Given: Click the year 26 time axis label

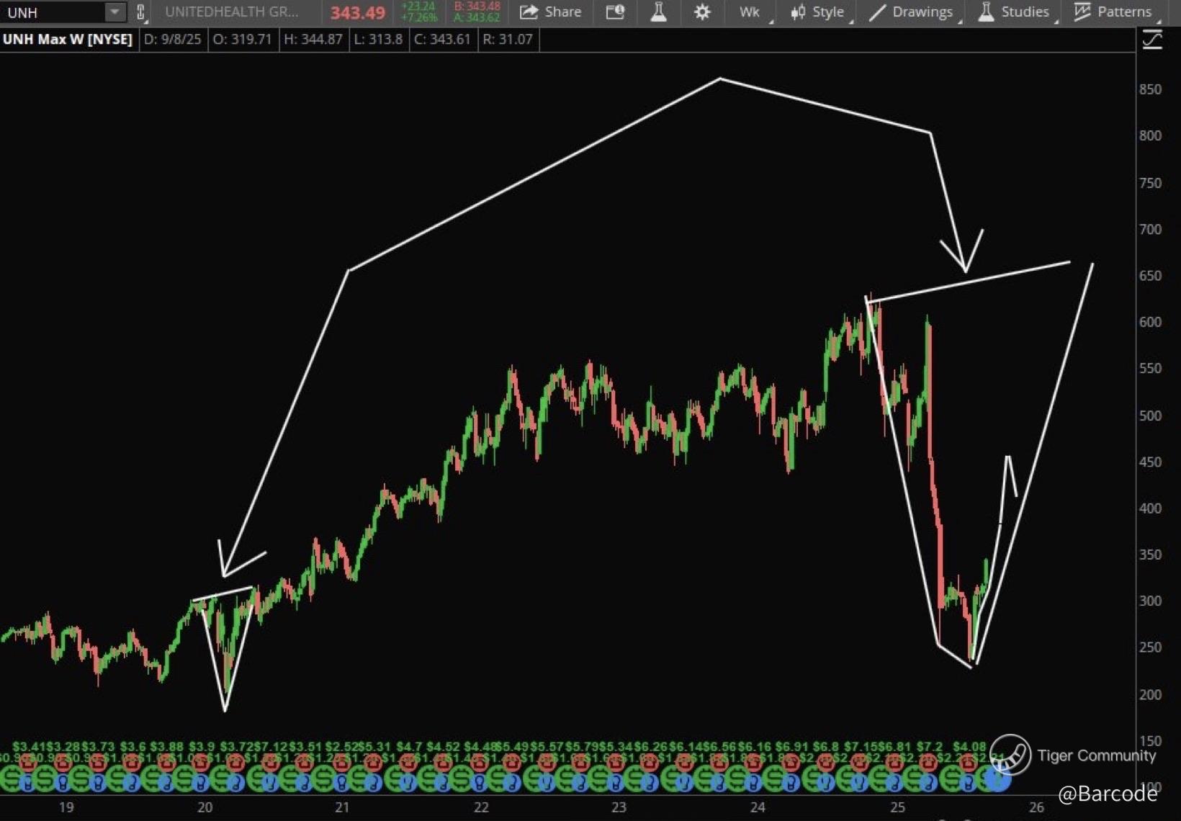Looking at the screenshot, I should (1036, 807).
